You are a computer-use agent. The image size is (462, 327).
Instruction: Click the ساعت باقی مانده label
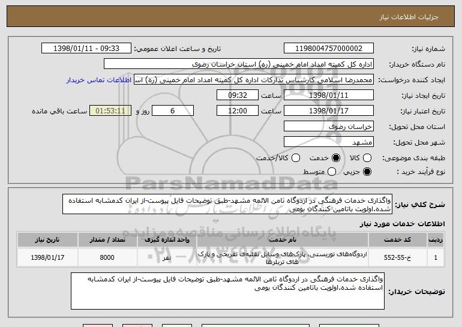point(59,111)
